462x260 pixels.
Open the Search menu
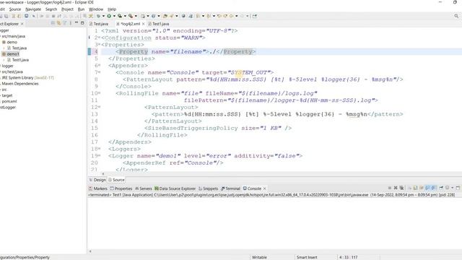pos(51,9)
